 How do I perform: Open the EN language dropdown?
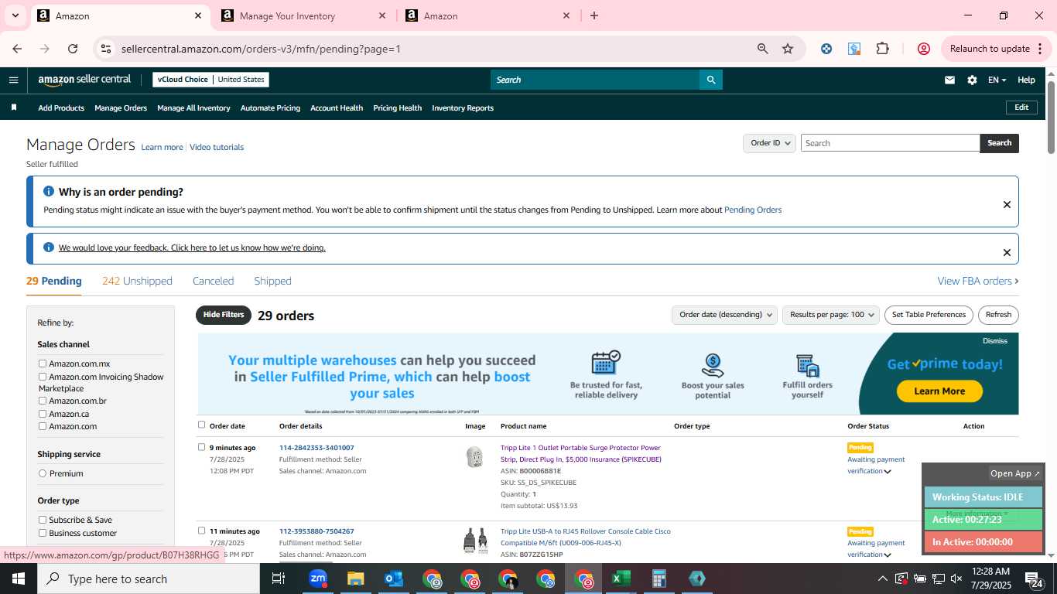point(997,80)
